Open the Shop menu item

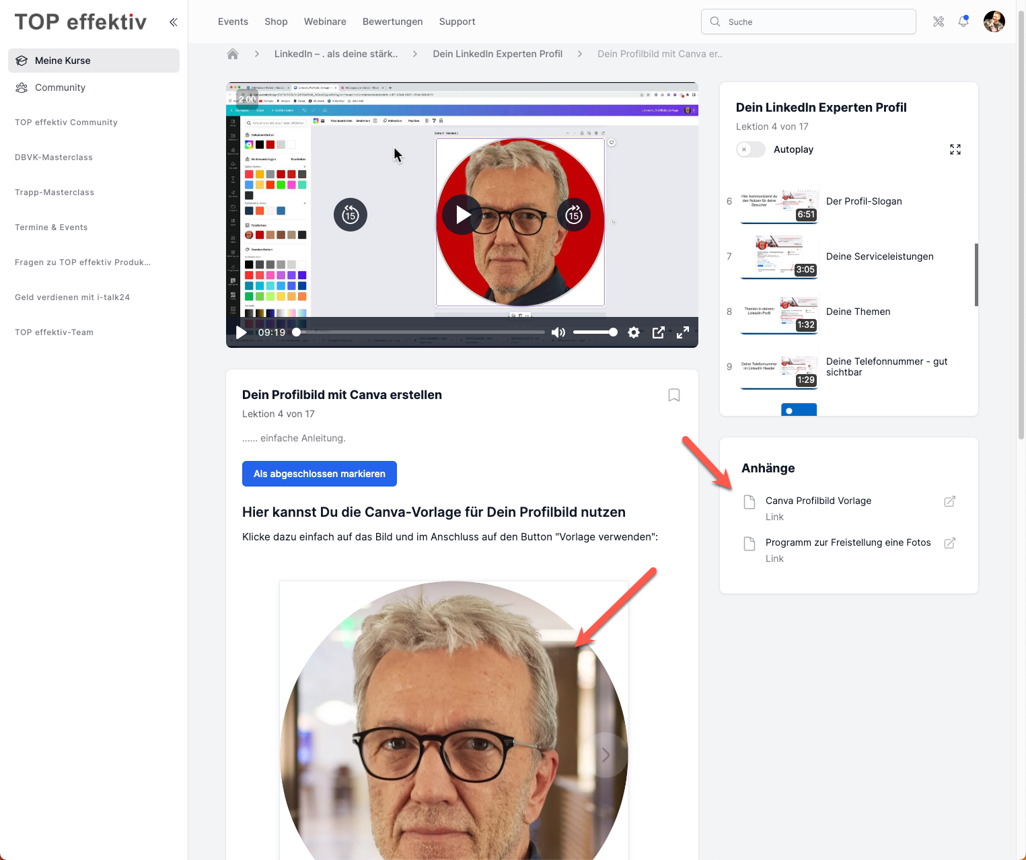(x=276, y=22)
